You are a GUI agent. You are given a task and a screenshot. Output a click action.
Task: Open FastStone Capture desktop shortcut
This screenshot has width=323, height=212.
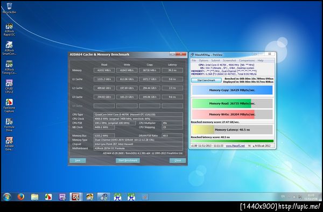pyautogui.click(x=9, y=105)
